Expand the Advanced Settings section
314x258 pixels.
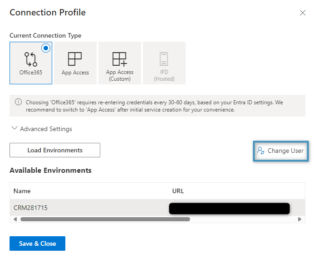coord(42,129)
